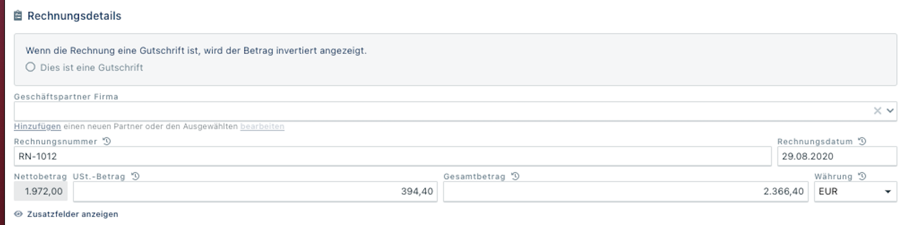Toggle eye icon for Zusatzfelder anzeigen
Image resolution: width=902 pixels, height=225 pixels.
click(x=18, y=215)
